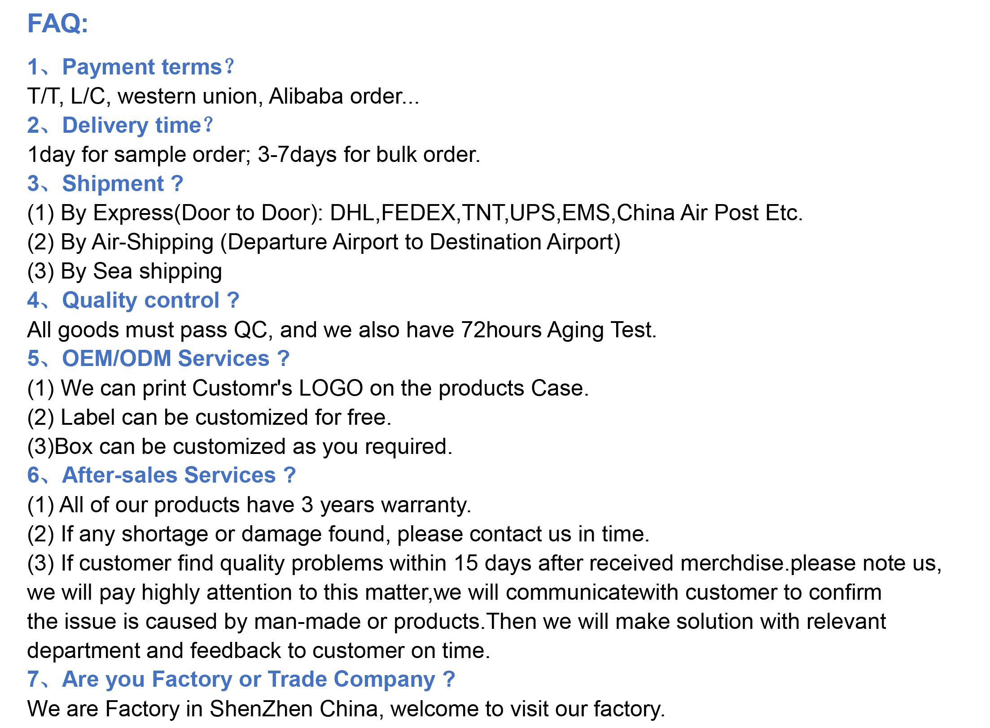The width and height of the screenshot is (990, 728).
Task: Click the By Air-Shipping line
Action: coord(324,243)
